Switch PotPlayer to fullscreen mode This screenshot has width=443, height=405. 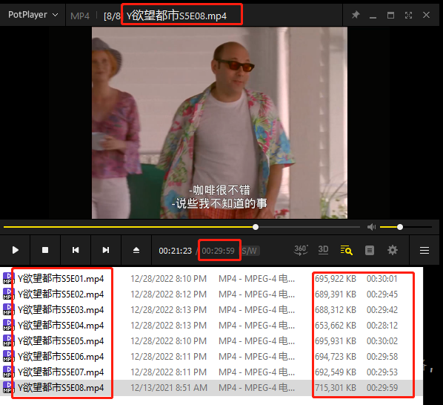[x=408, y=16]
